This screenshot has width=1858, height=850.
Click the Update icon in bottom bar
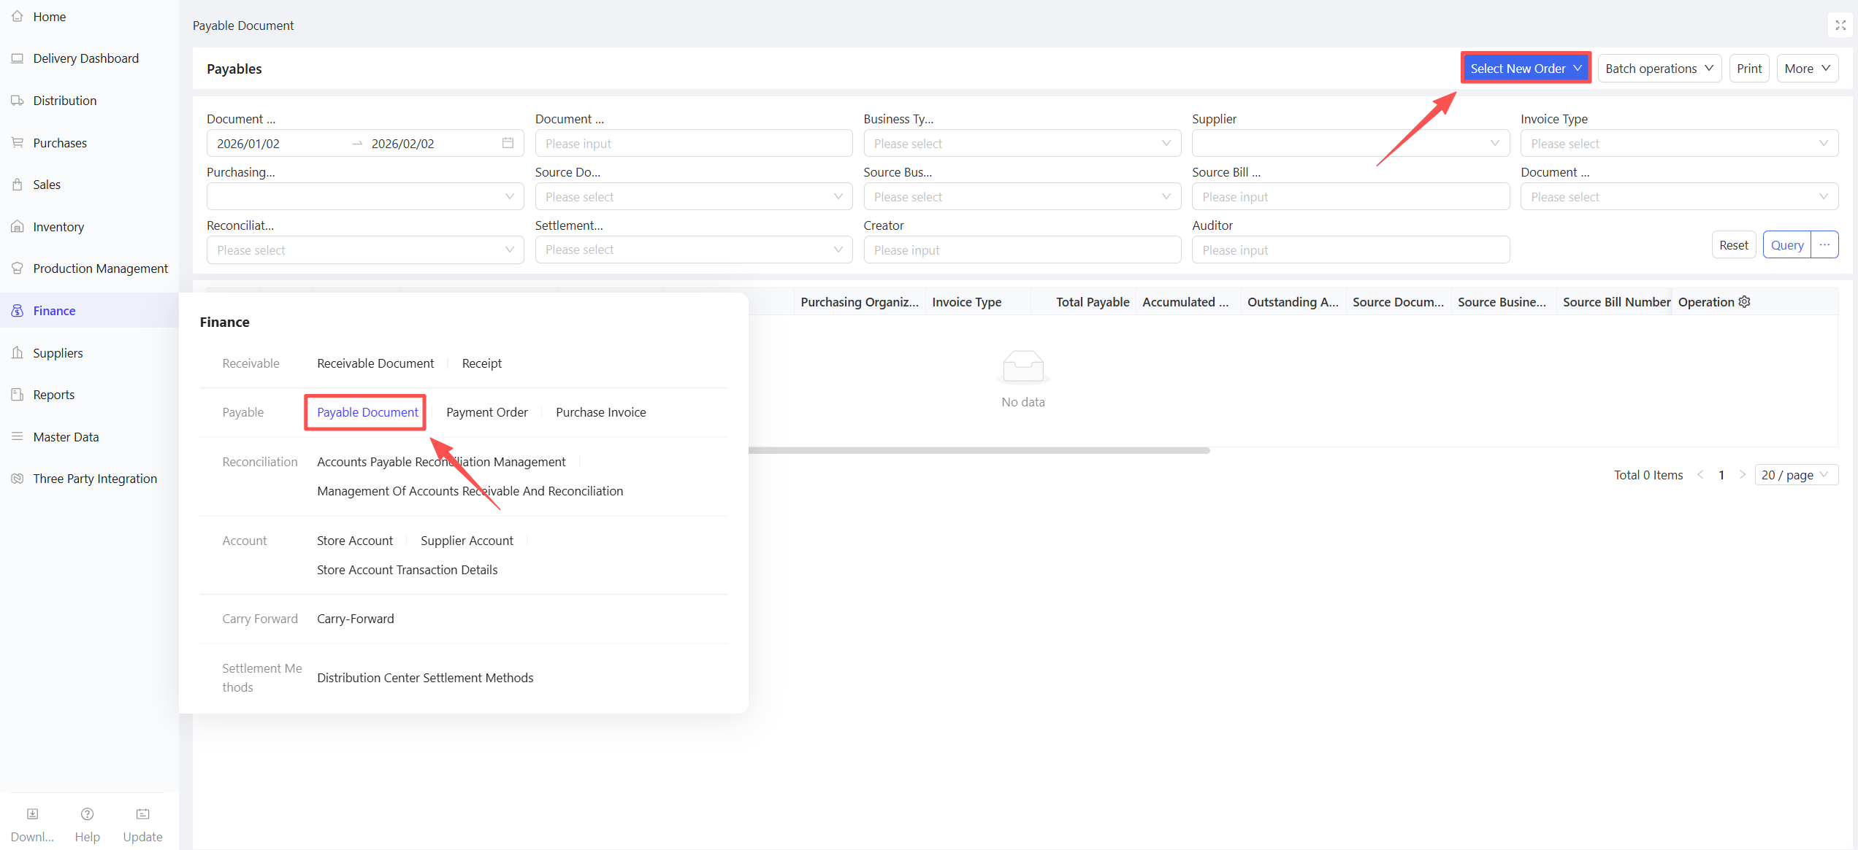coord(142,814)
